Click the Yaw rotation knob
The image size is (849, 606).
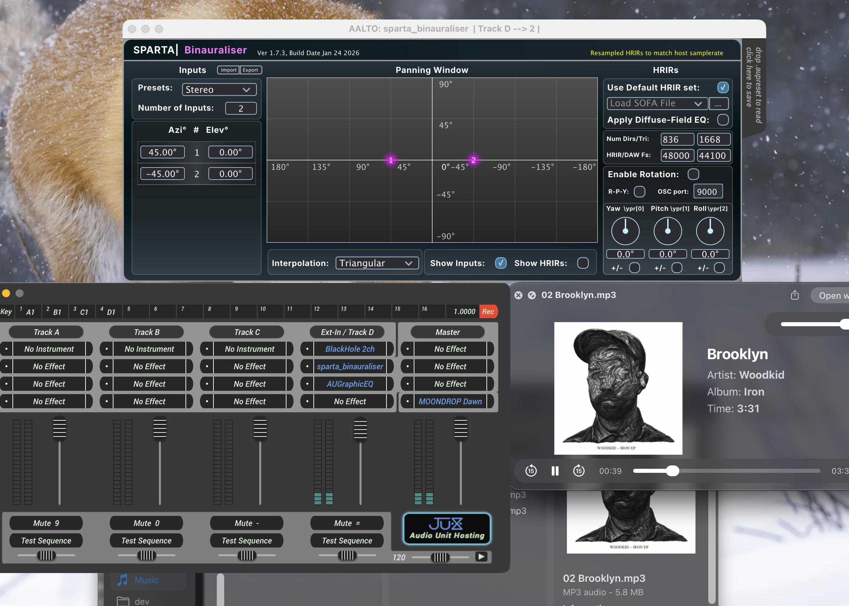point(625,231)
